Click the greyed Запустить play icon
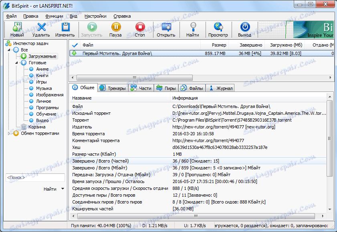337x232 pixels. tap(92, 27)
